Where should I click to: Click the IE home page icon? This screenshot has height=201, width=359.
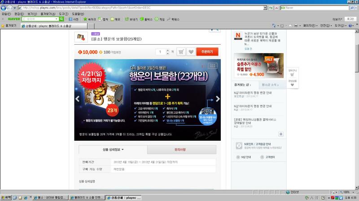274,26
